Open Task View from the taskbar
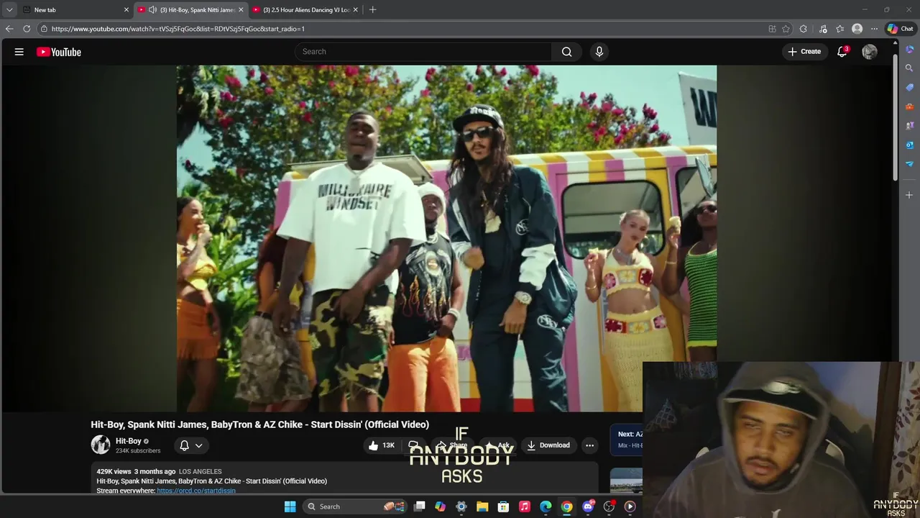The image size is (920, 518). pos(419,506)
